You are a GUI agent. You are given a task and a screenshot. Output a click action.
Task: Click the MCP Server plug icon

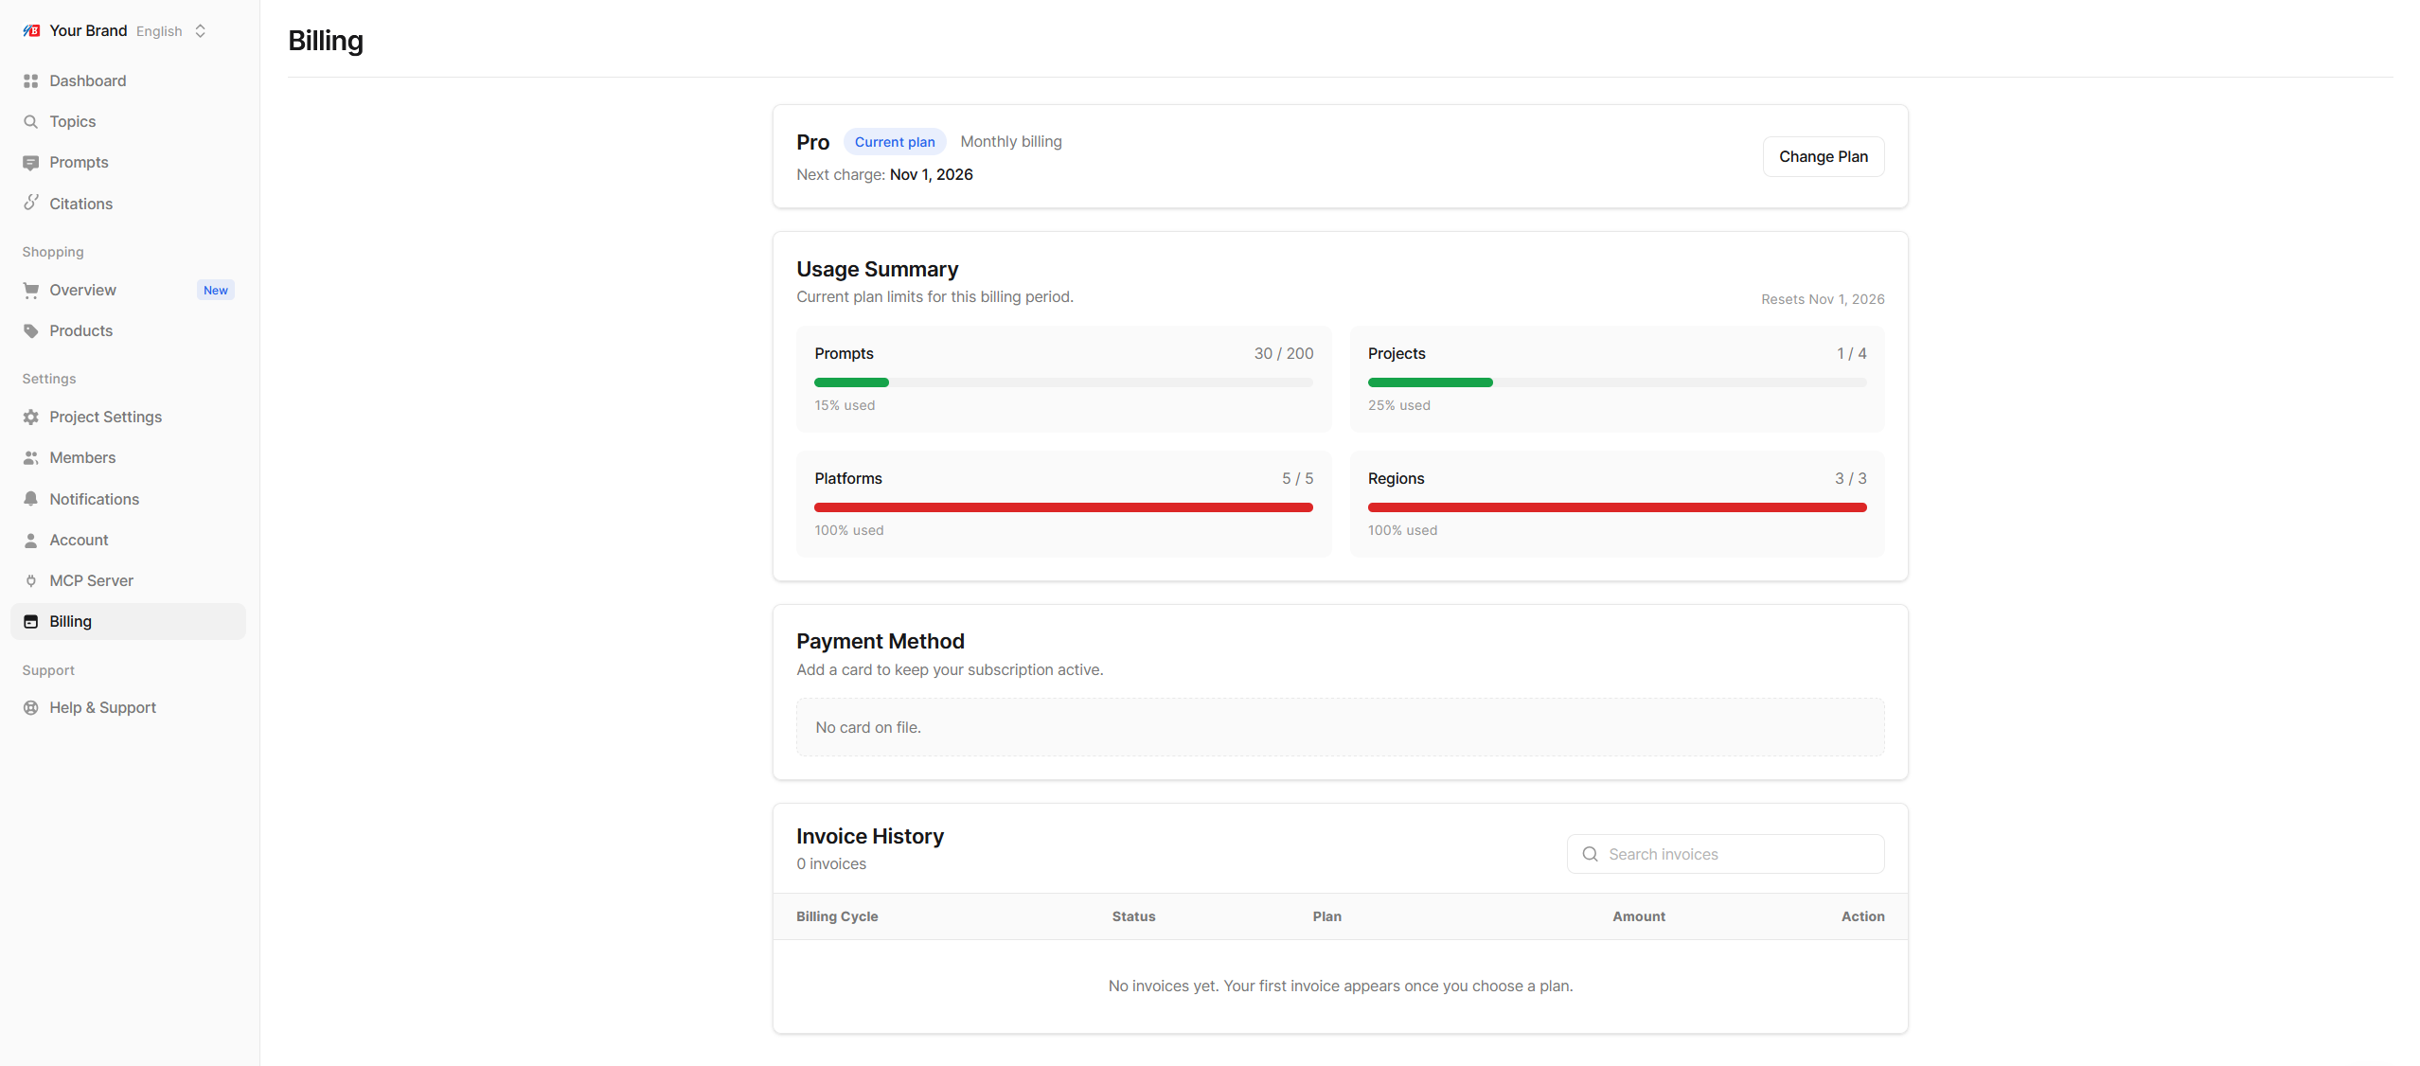(31, 580)
